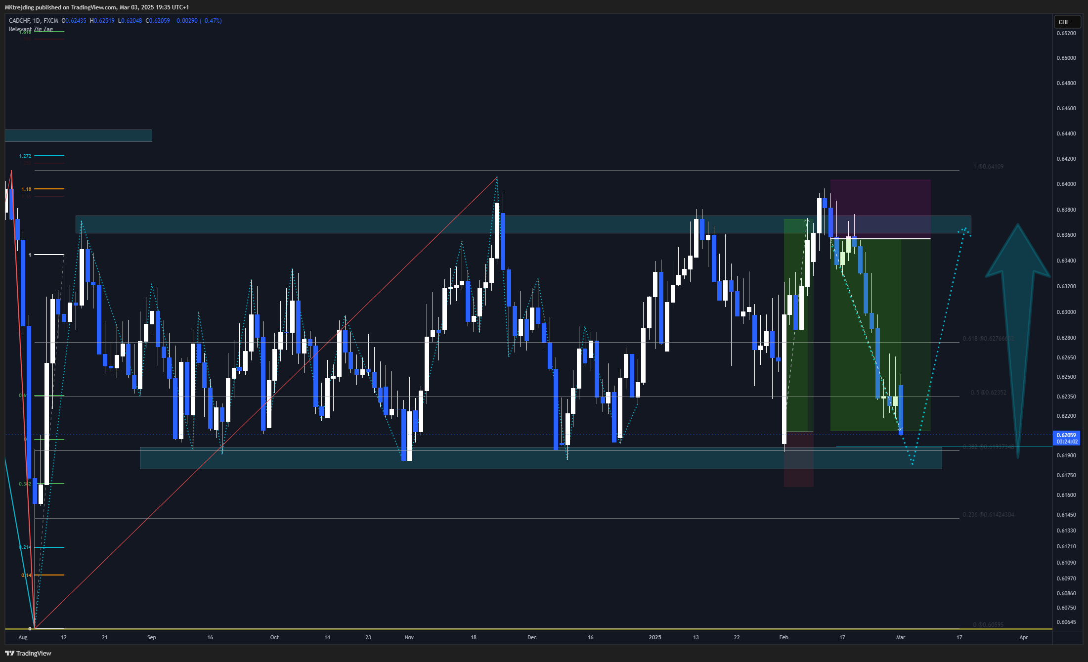The width and height of the screenshot is (1088, 662).
Task: Click the Oct date on time axis
Action: coord(274,637)
